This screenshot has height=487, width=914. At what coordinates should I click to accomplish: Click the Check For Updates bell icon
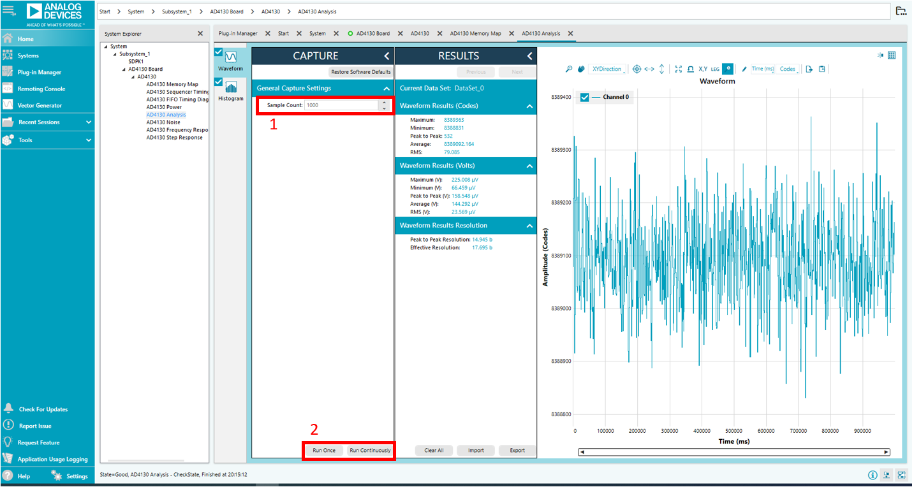click(8, 409)
